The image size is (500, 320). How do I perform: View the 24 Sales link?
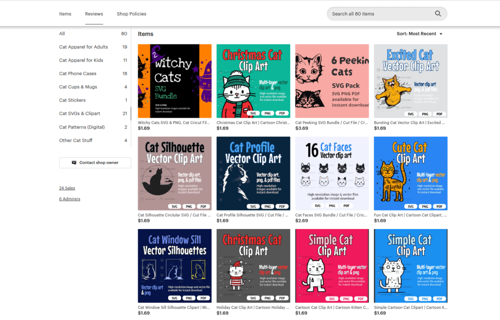click(x=67, y=188)
